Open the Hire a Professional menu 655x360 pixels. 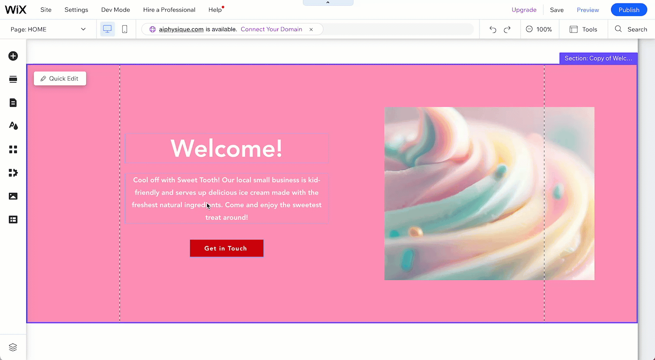169,10
